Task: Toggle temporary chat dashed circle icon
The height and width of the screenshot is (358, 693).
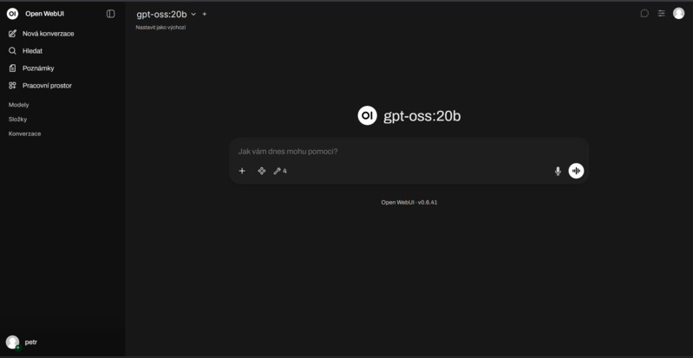Action: [644, 14]
